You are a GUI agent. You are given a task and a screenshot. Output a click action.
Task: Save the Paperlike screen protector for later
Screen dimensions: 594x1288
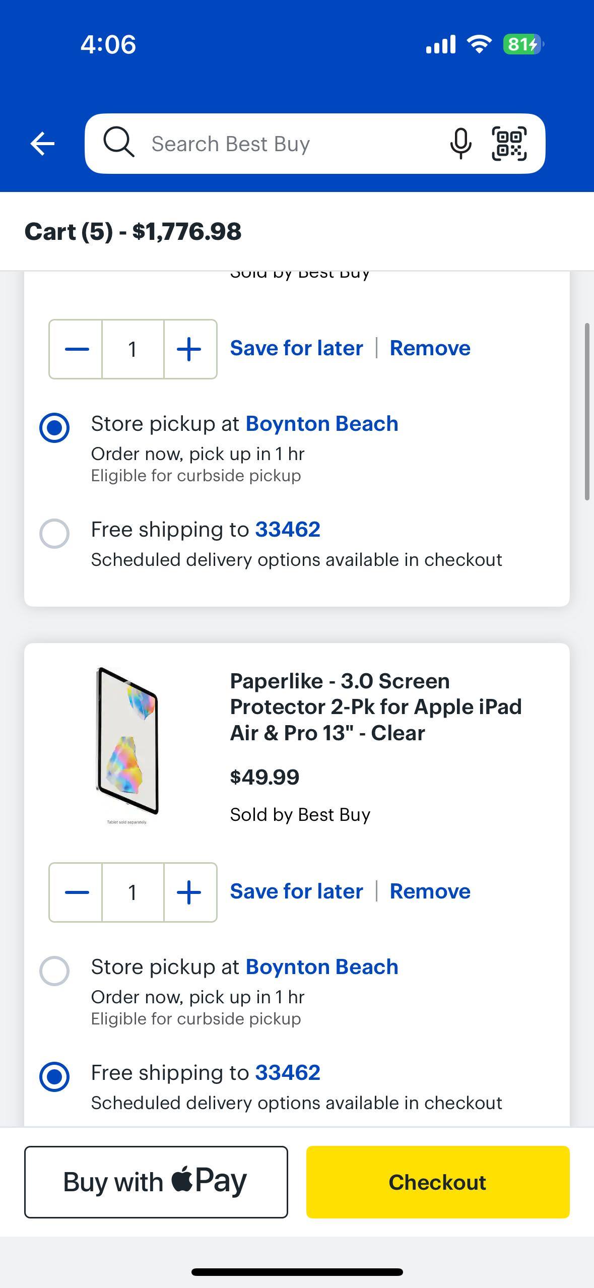pyautogui.click(x=296, y=891)
